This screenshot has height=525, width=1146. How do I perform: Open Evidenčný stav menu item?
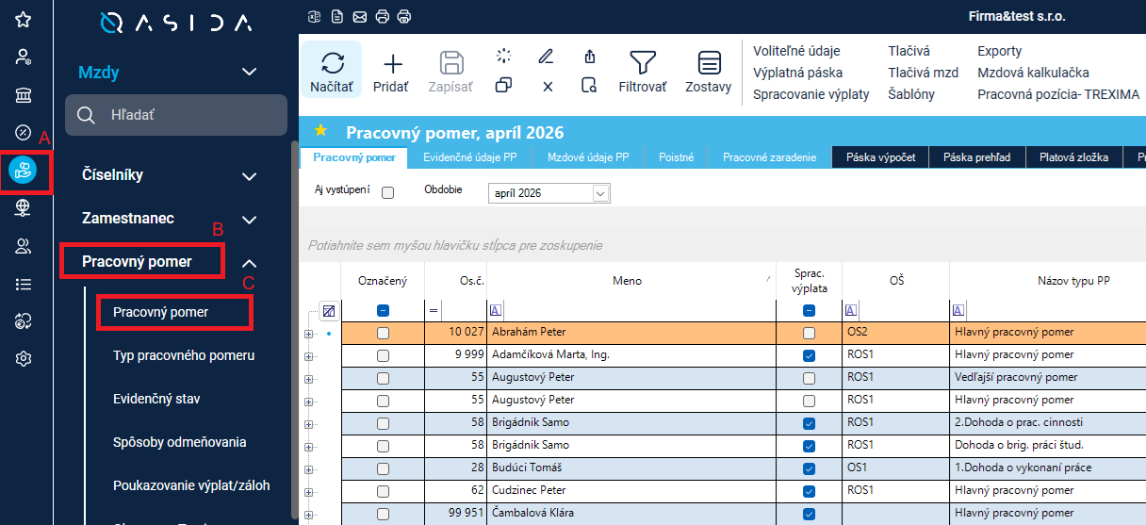(x=156, y=399)
